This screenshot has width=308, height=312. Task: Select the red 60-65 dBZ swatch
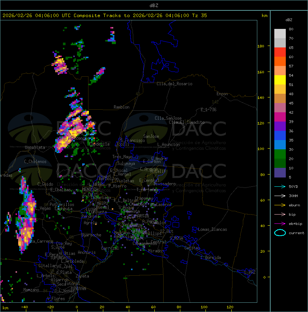(280, 52)
